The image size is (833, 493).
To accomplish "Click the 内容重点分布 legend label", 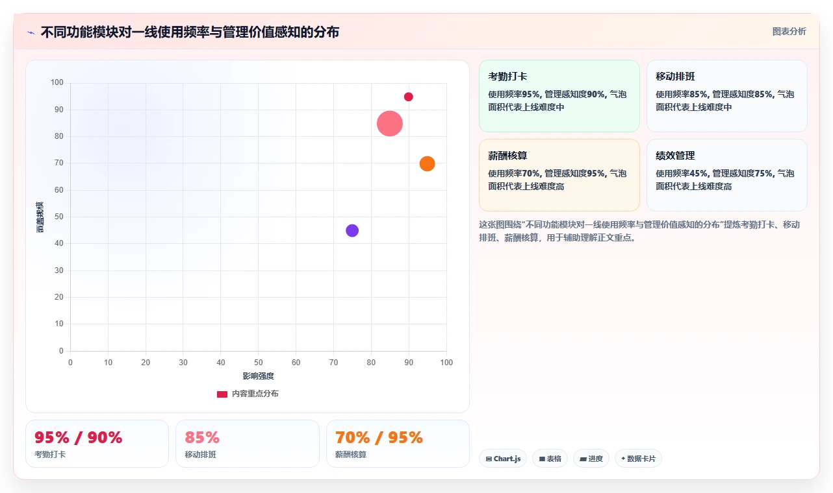I will (255, 394).
